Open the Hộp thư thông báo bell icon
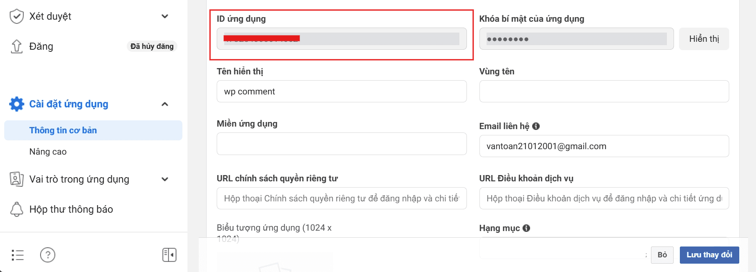The width and height of the screenshot is (756, 272). [x=17, y=209]
